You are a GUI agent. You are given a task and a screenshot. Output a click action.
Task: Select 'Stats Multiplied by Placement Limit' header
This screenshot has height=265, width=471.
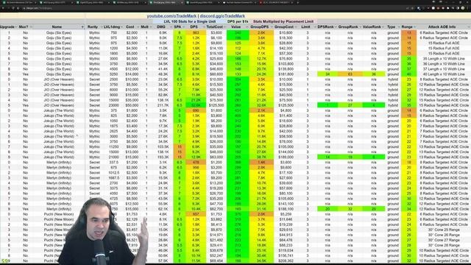click(x=283, y=21)
